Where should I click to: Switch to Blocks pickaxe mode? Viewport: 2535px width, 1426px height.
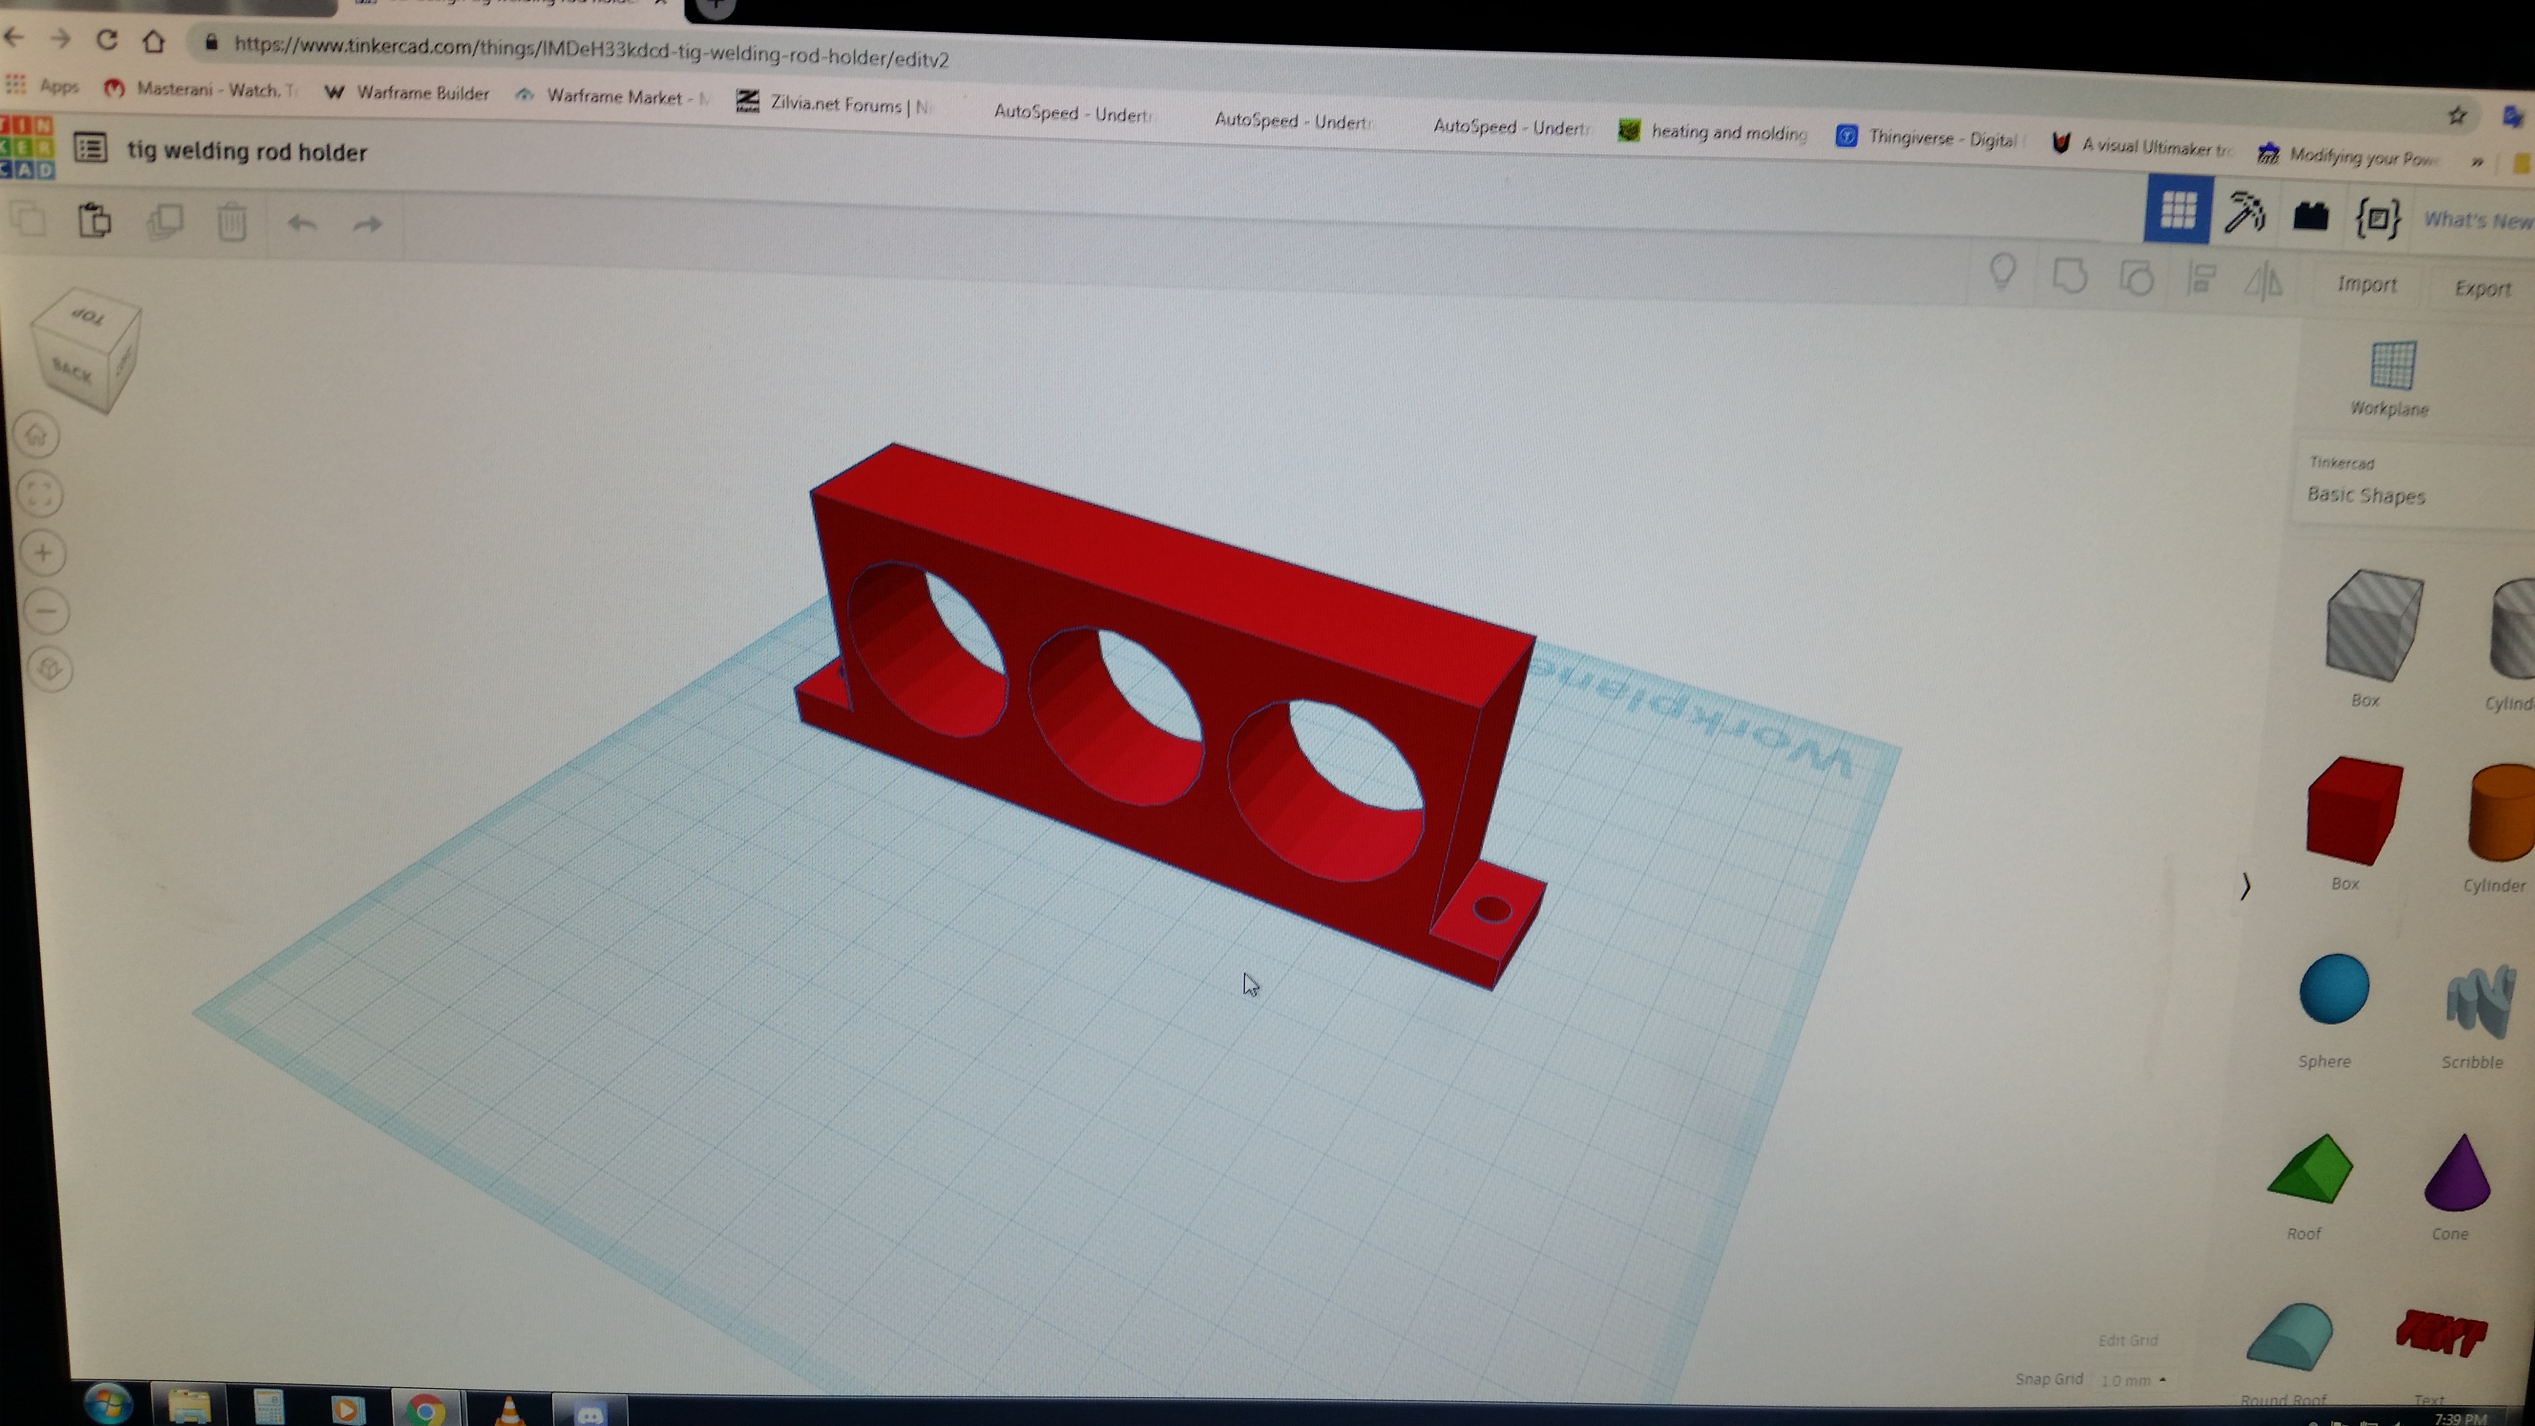2245,211
